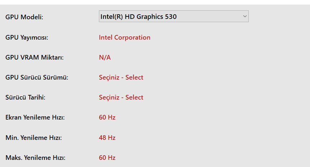Click the Intel(R) HD Graphics 530 text
This screenshot has height=167, width=310.
point(138,16)
